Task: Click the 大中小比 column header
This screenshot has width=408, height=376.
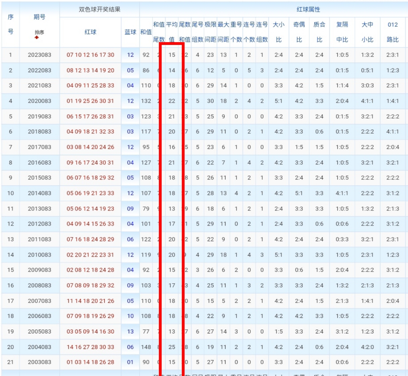Action: (x=367, y=32)
